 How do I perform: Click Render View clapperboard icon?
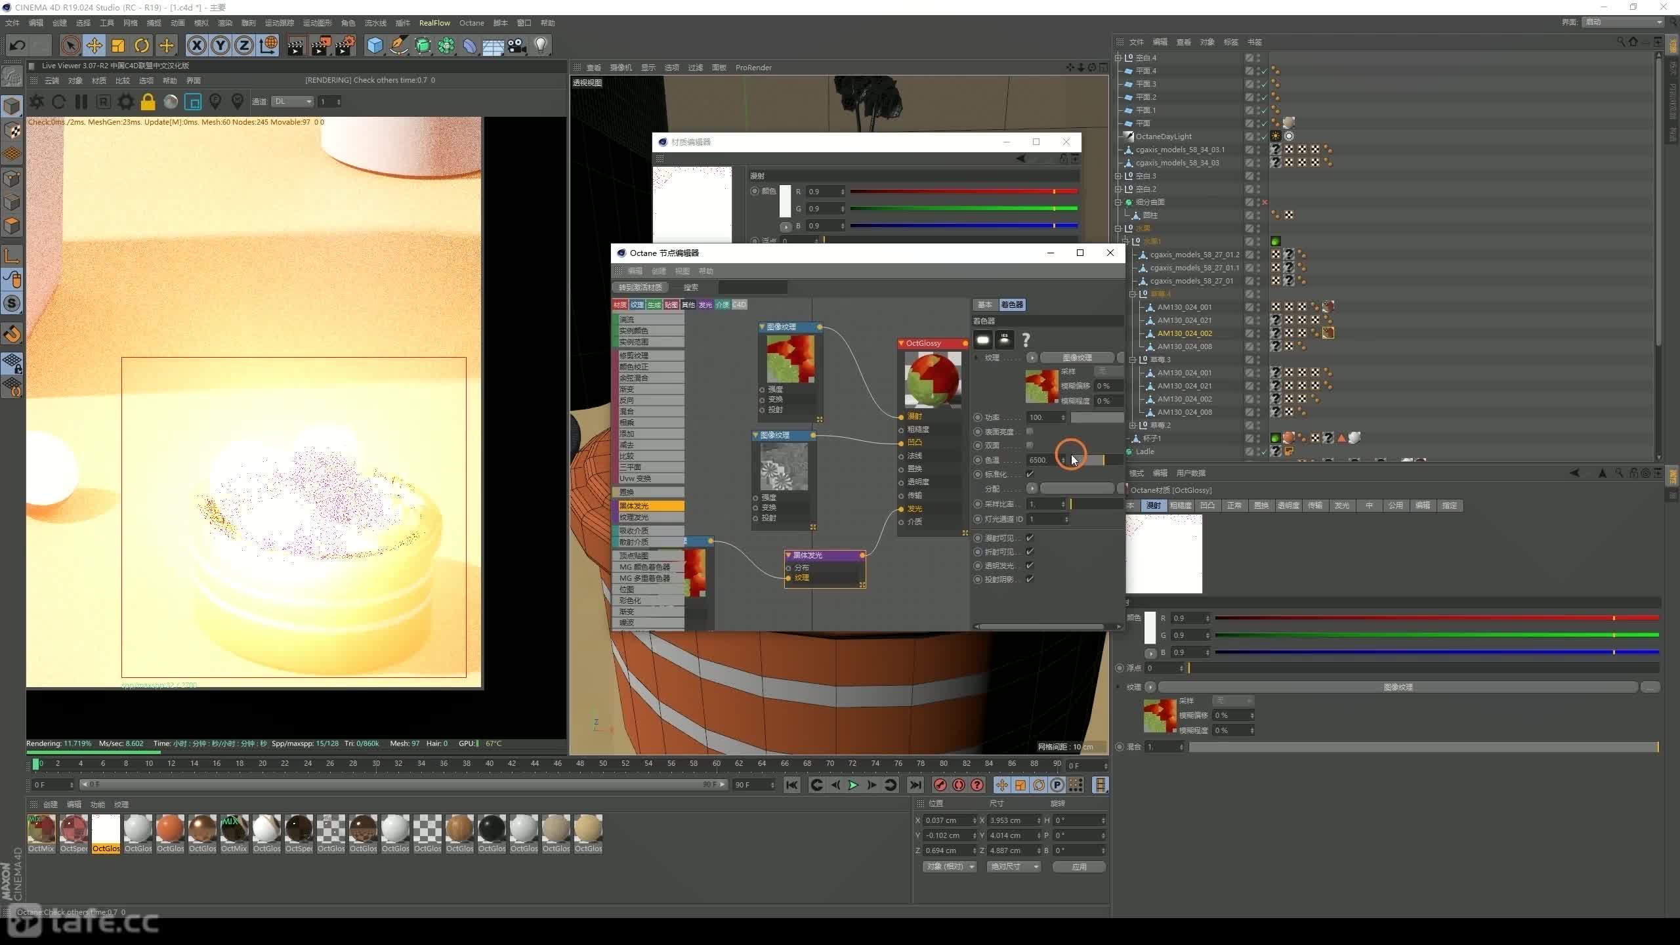click(x=296, y=45)
